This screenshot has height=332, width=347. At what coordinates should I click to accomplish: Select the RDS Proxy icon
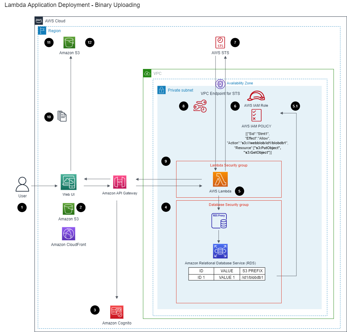219,221
